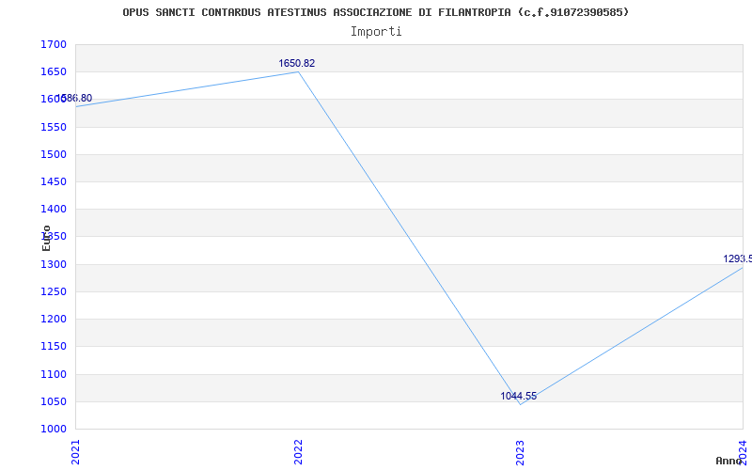Click the 2021 x-axis label

click(76, 452)
